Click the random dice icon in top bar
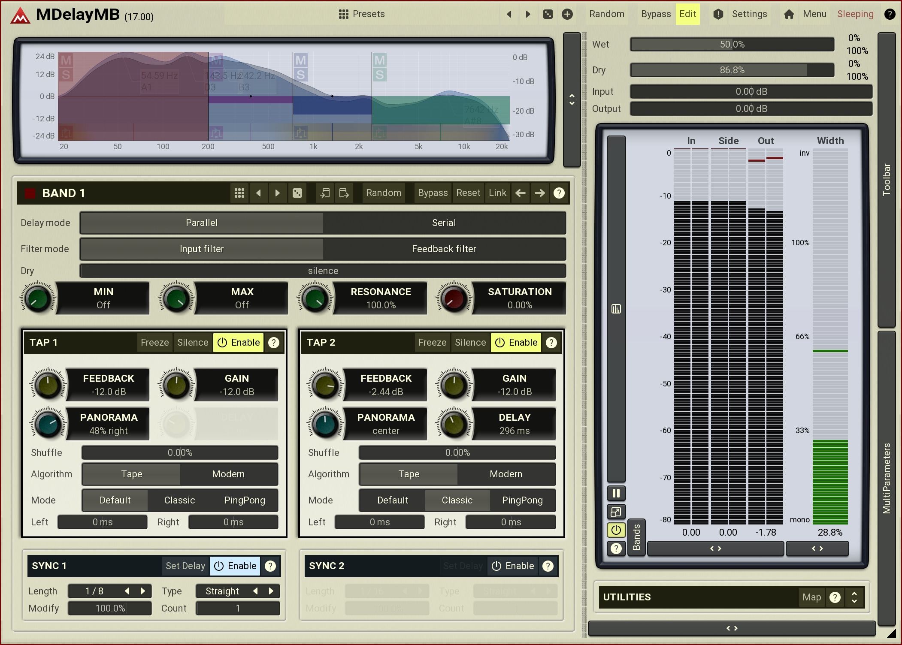The height and width of the screenshot is (645, 902). point(548,14)
